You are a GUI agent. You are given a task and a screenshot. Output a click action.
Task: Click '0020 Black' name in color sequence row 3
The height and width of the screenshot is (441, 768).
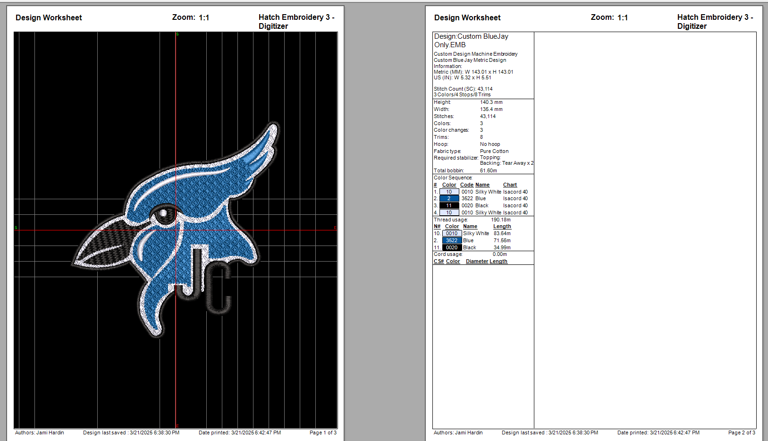475,205
